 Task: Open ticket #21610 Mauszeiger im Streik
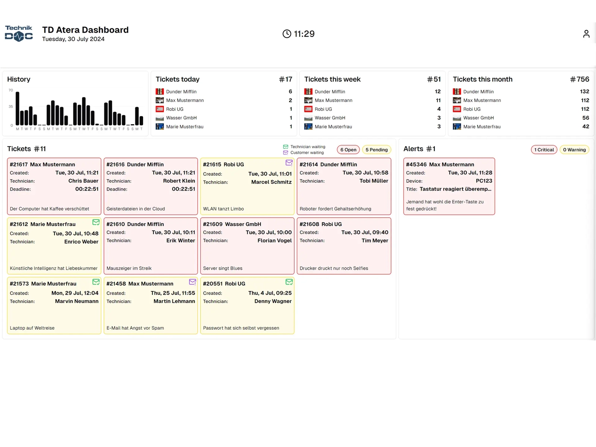[150, 246]
